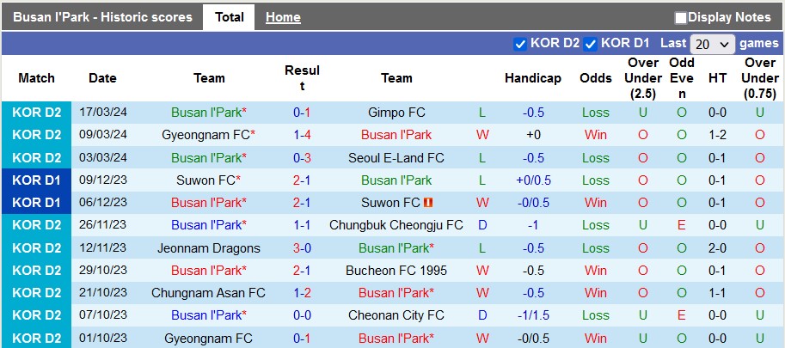
Task: Open Jeonnam Dragons team link
Action: (209, 248)
